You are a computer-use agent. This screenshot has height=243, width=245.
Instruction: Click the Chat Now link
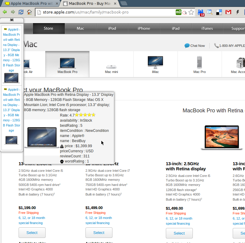(195, 46)
